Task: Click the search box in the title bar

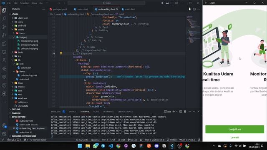Action: pyautogui.click(x=107, y=3)
